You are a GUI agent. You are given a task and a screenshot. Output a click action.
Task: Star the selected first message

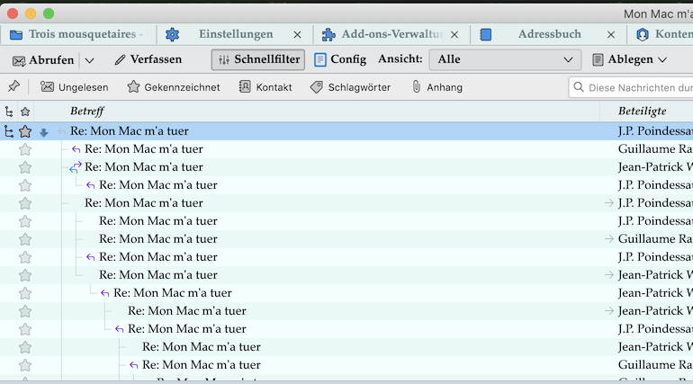pos(25,131)
